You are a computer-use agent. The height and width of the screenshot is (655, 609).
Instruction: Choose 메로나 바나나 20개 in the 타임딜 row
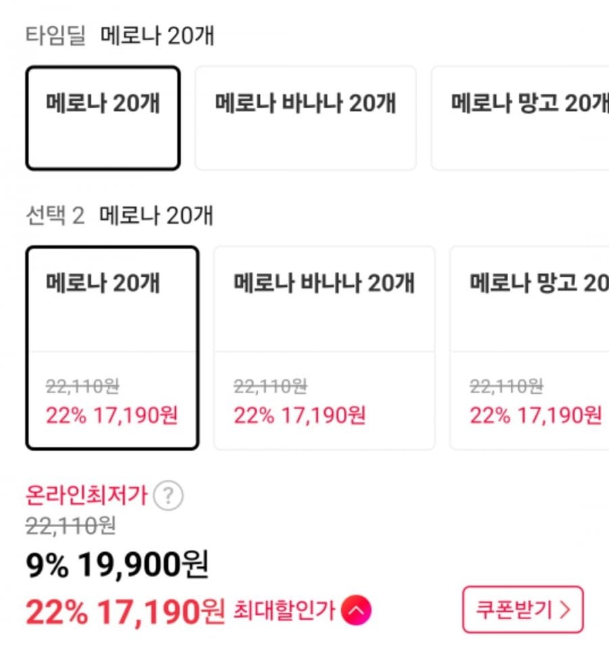pos(305,118)
